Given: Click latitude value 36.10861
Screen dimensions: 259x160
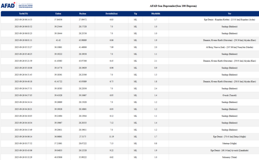Looking at the screenshot, I should 58,47.
